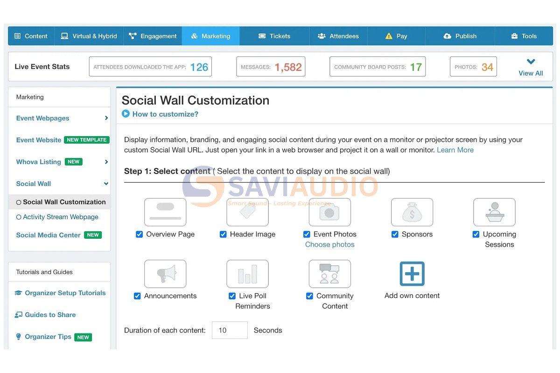Toggle the Header Image checkbox
Viewport: 560px width, 373px height.
(x=223, y=235)
